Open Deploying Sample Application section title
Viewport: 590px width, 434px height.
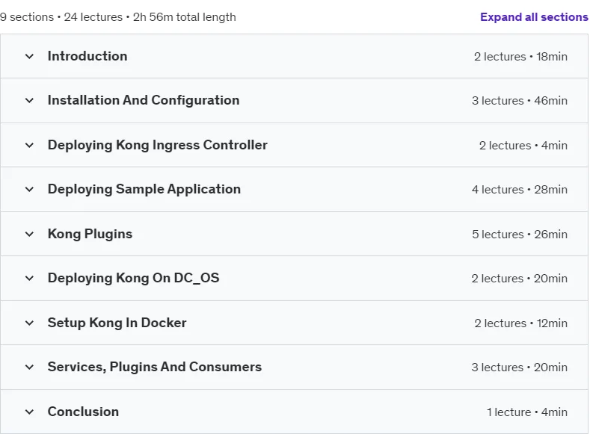pyautogui.click(x=144, y=190)
